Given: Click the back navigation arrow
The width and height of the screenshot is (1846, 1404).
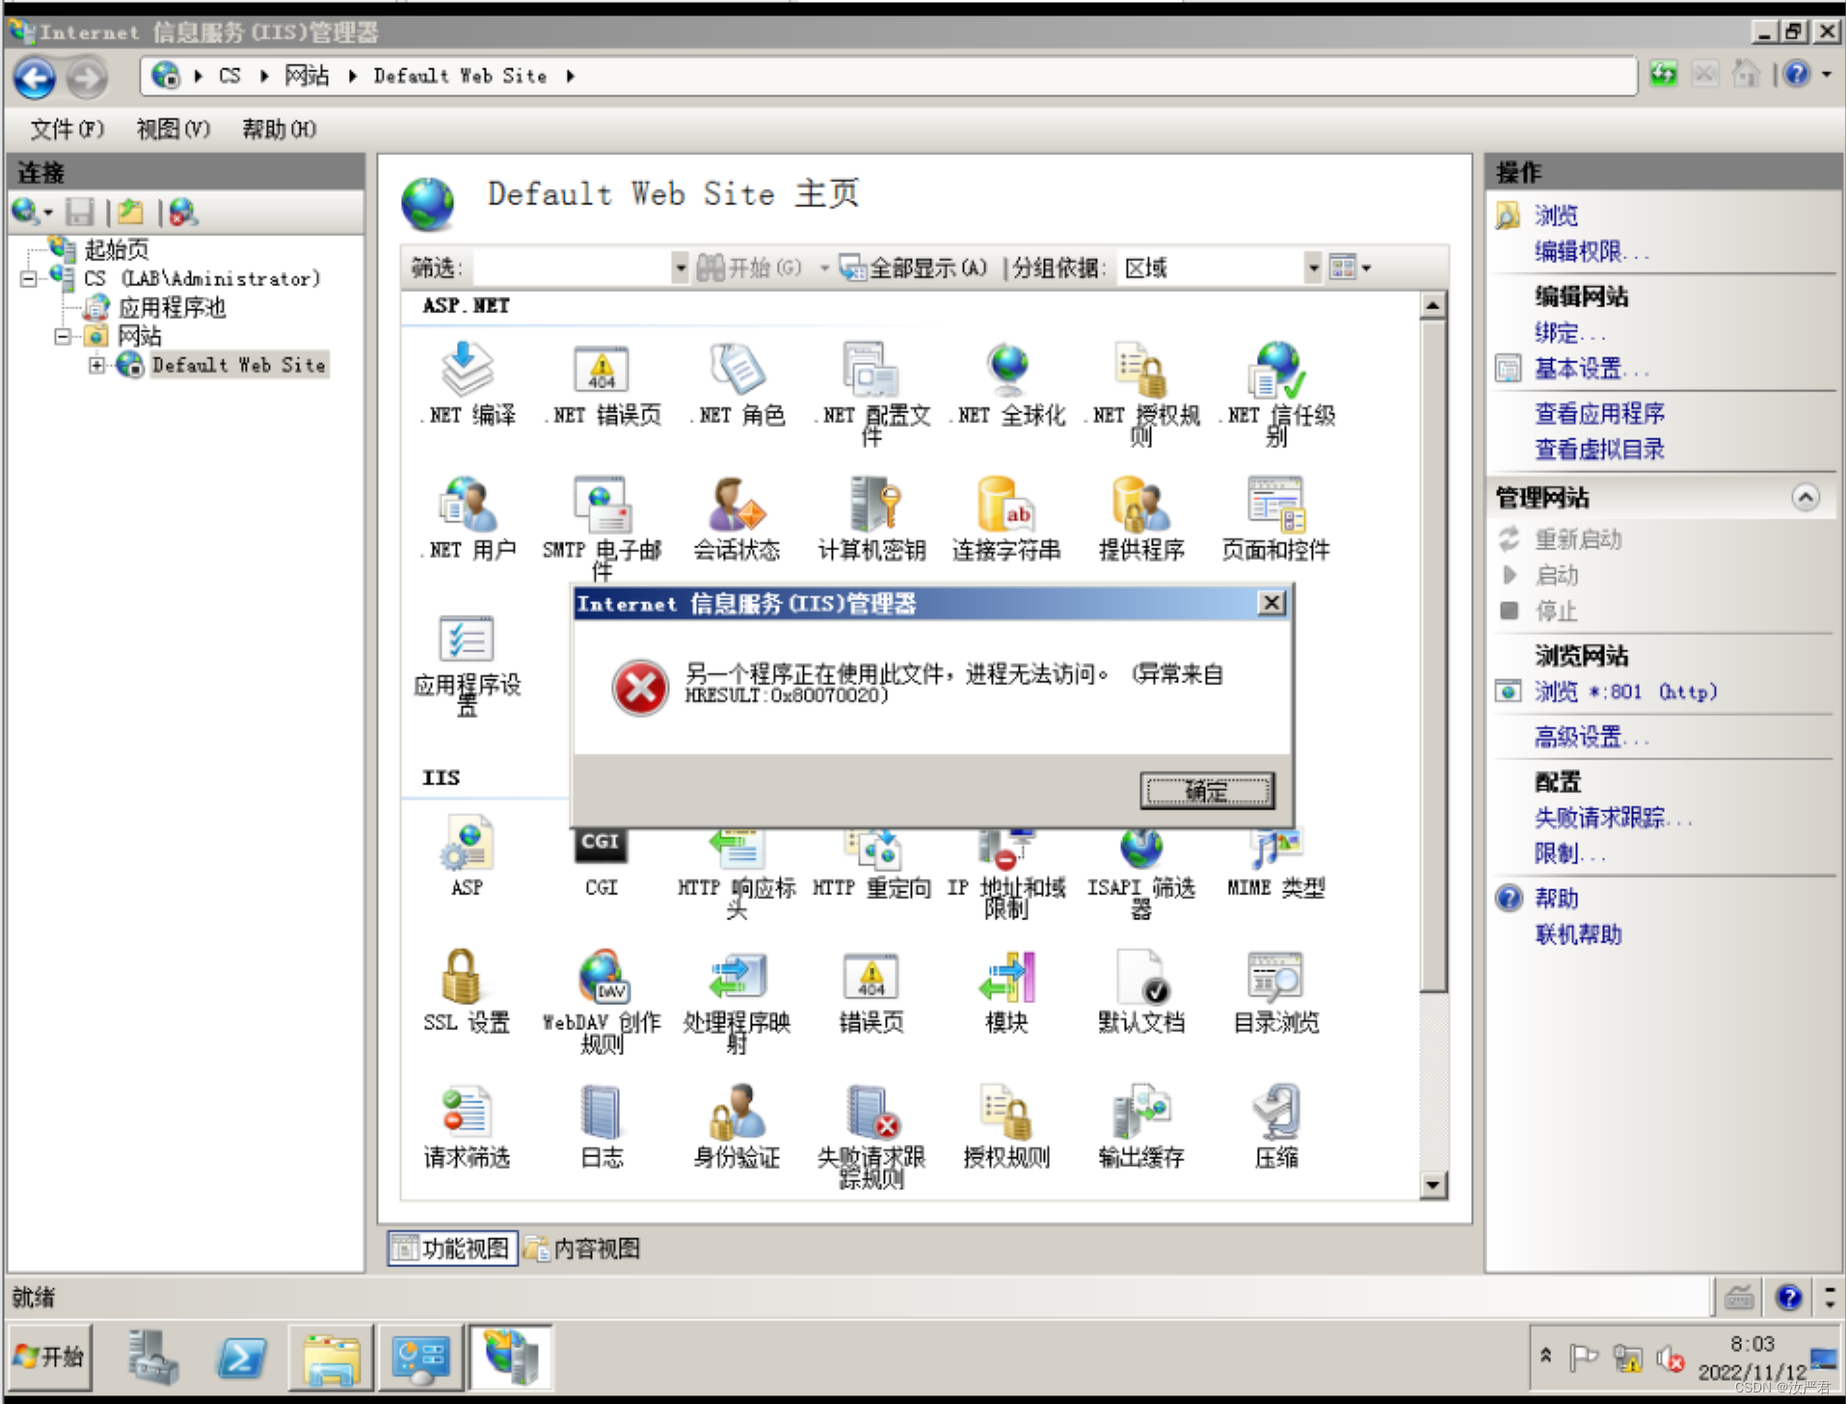Looking at the screenshot, I should (36, 77).
